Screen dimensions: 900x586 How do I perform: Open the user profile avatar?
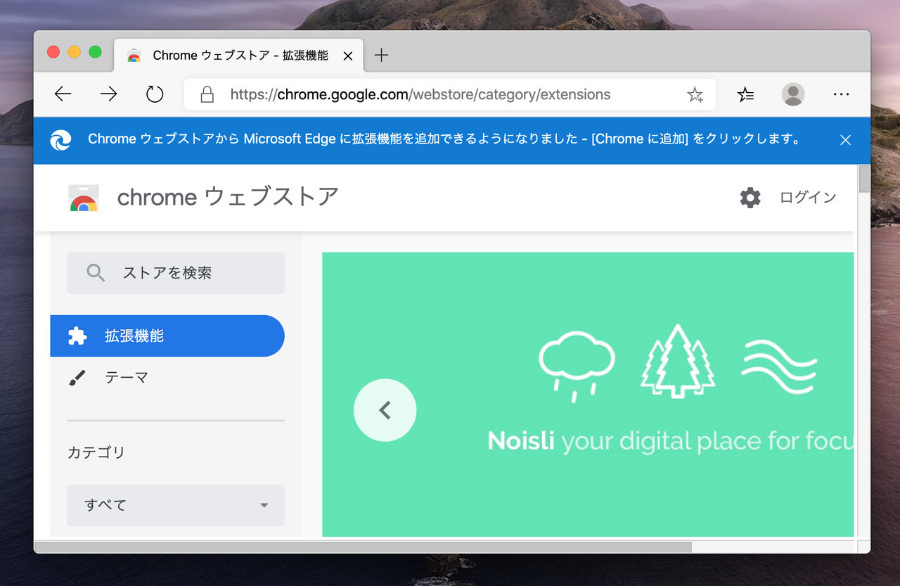(793, 94)
